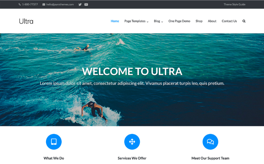The height and width of the screenshot is (164, 264).
Task: Click the Meet Our Support Team heading
Action: click(x=210, y=158)
